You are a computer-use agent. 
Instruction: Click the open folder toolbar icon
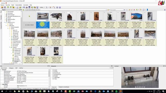coord(13,7)
